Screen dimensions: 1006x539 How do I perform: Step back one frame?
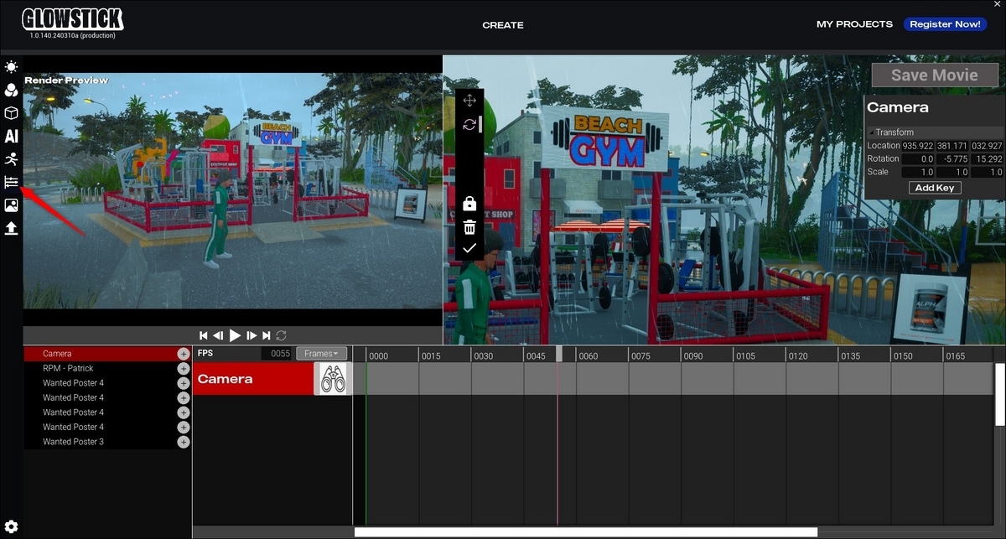pyautogui.click(x=218, y=335)
